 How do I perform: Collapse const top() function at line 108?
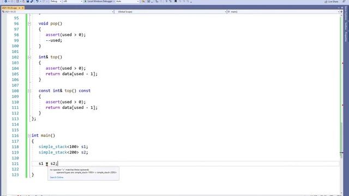(29, 91)
